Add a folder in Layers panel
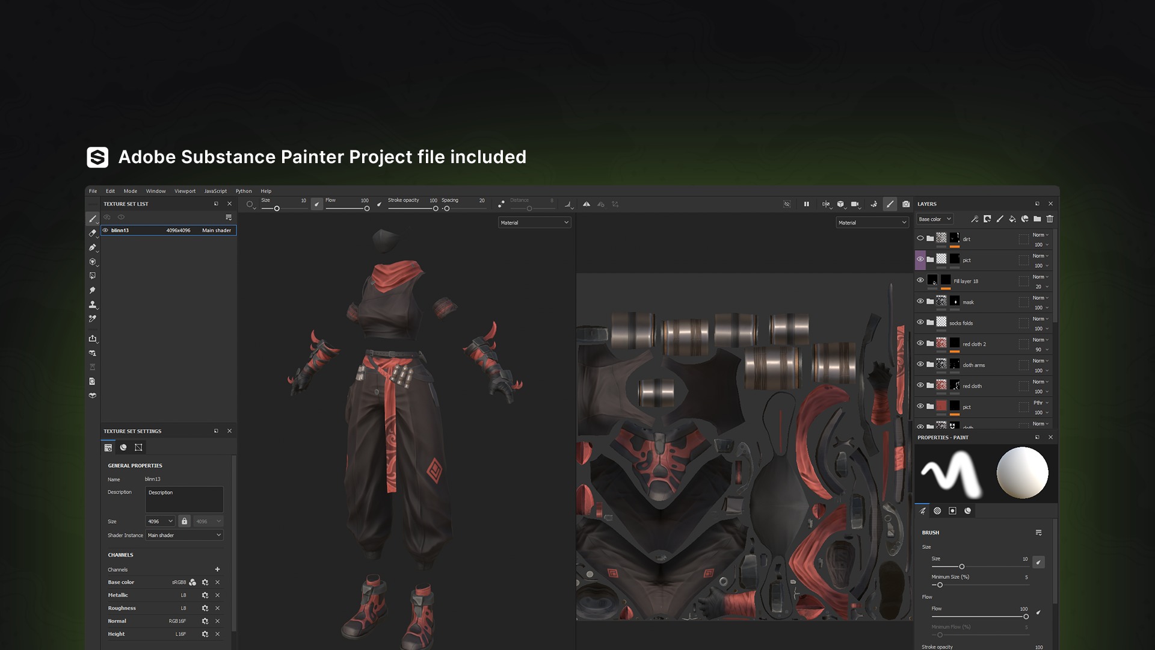This screenshot has height=650, width=1155. (x=1037, y=219)
